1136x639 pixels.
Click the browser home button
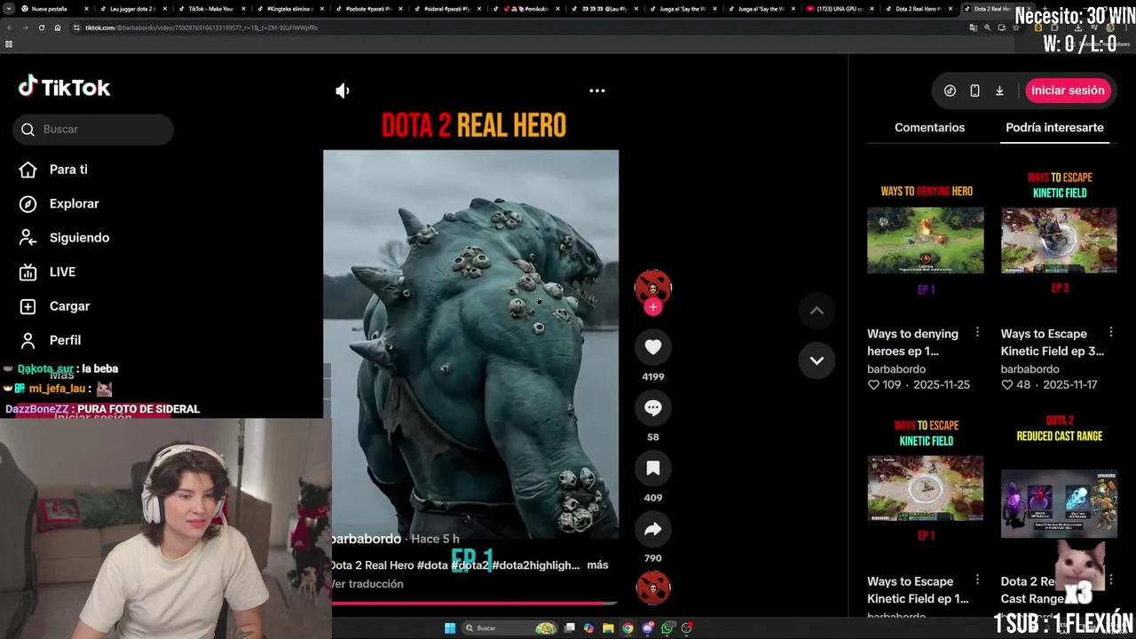click(x=58, y=28)
